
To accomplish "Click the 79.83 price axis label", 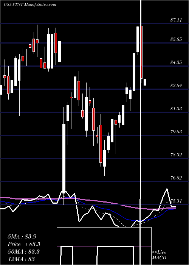I will (176, 131).
